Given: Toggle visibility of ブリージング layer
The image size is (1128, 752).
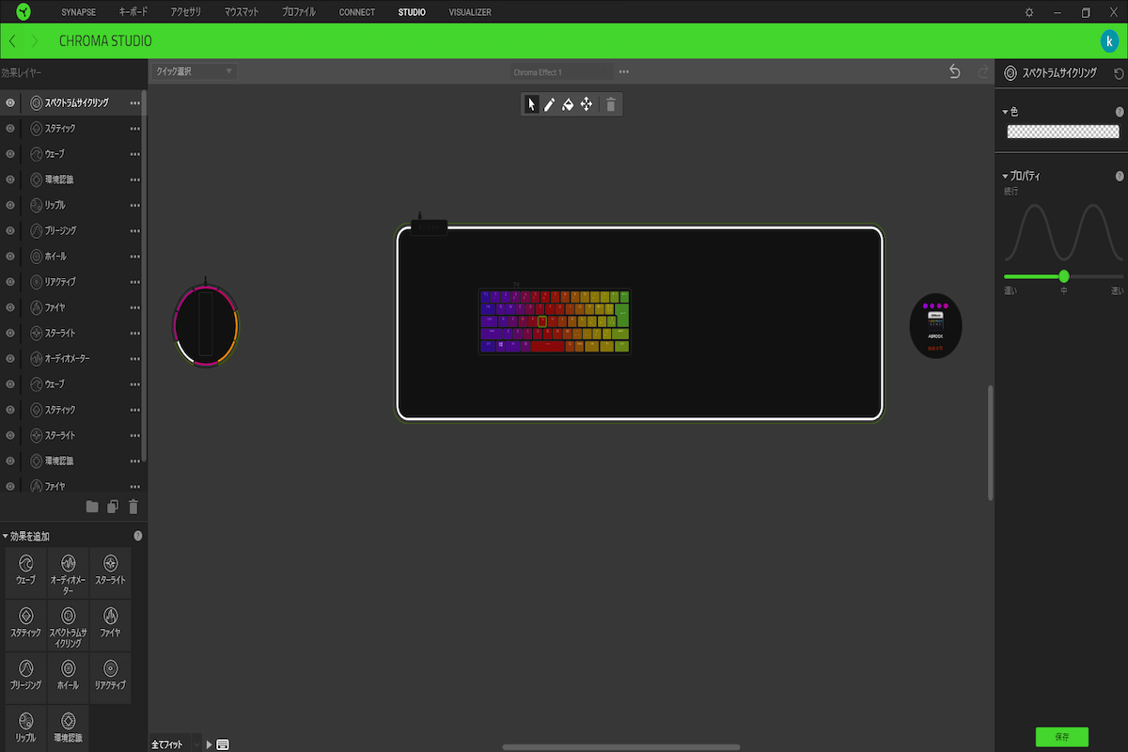Looking at the screenshot, I should (x=10, y=230).
